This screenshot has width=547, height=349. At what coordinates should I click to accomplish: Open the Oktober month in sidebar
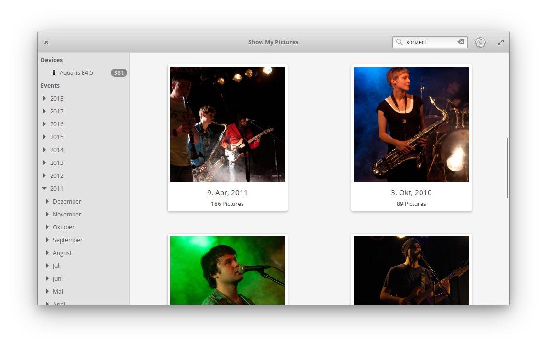(x=64, y=227)
